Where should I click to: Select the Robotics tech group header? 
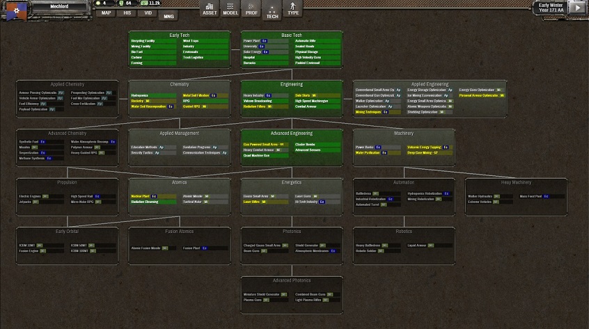coord(404,232)
